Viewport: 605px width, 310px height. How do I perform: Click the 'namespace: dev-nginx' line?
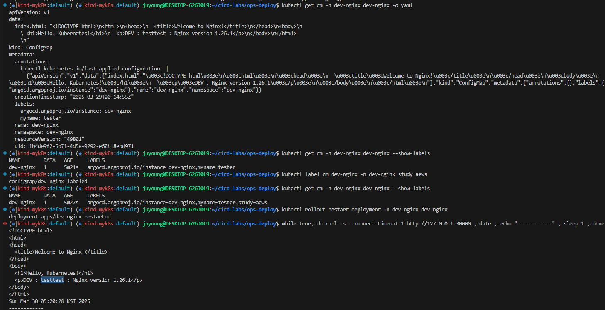(x=44, y=132)
